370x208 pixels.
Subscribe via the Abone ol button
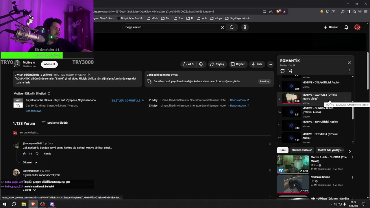click(x=49, y=64)
